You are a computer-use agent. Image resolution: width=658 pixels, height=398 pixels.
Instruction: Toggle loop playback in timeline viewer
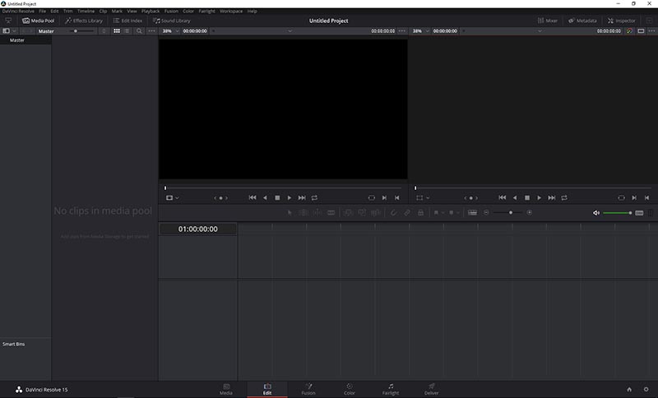click(564, 197)
